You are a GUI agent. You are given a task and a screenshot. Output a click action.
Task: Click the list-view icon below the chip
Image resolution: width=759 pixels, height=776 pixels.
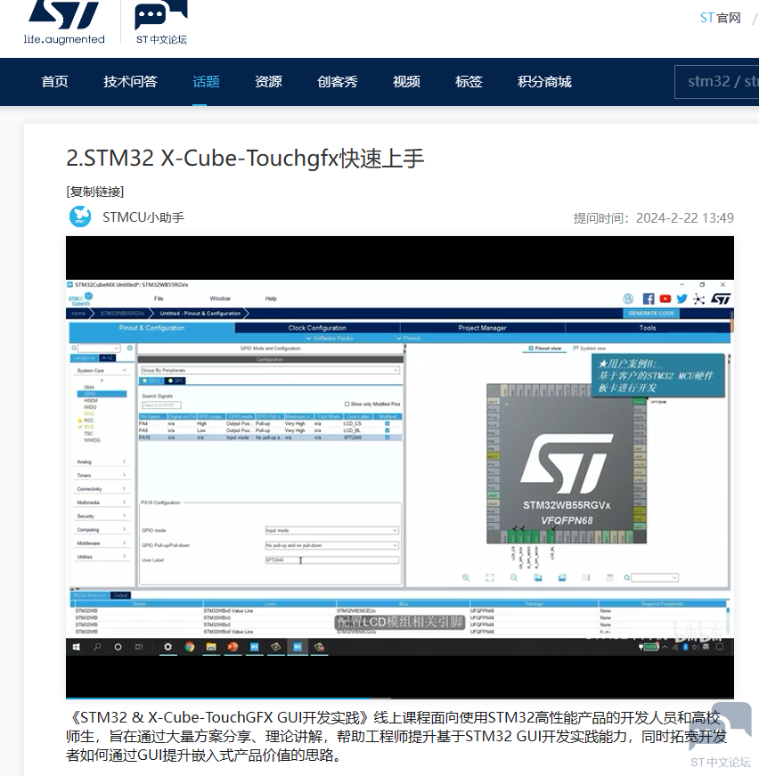(x=610, y=577)
